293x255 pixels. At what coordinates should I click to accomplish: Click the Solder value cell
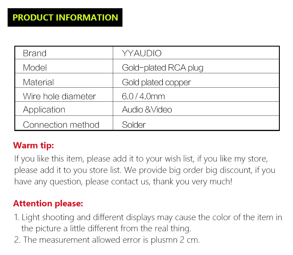pyautogui.click(x=134, y=125)
